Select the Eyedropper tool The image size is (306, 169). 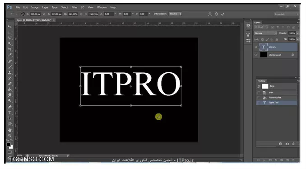[x=10, y=55]
